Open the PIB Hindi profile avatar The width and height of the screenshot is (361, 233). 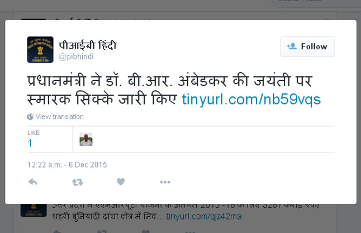[40, 50]
